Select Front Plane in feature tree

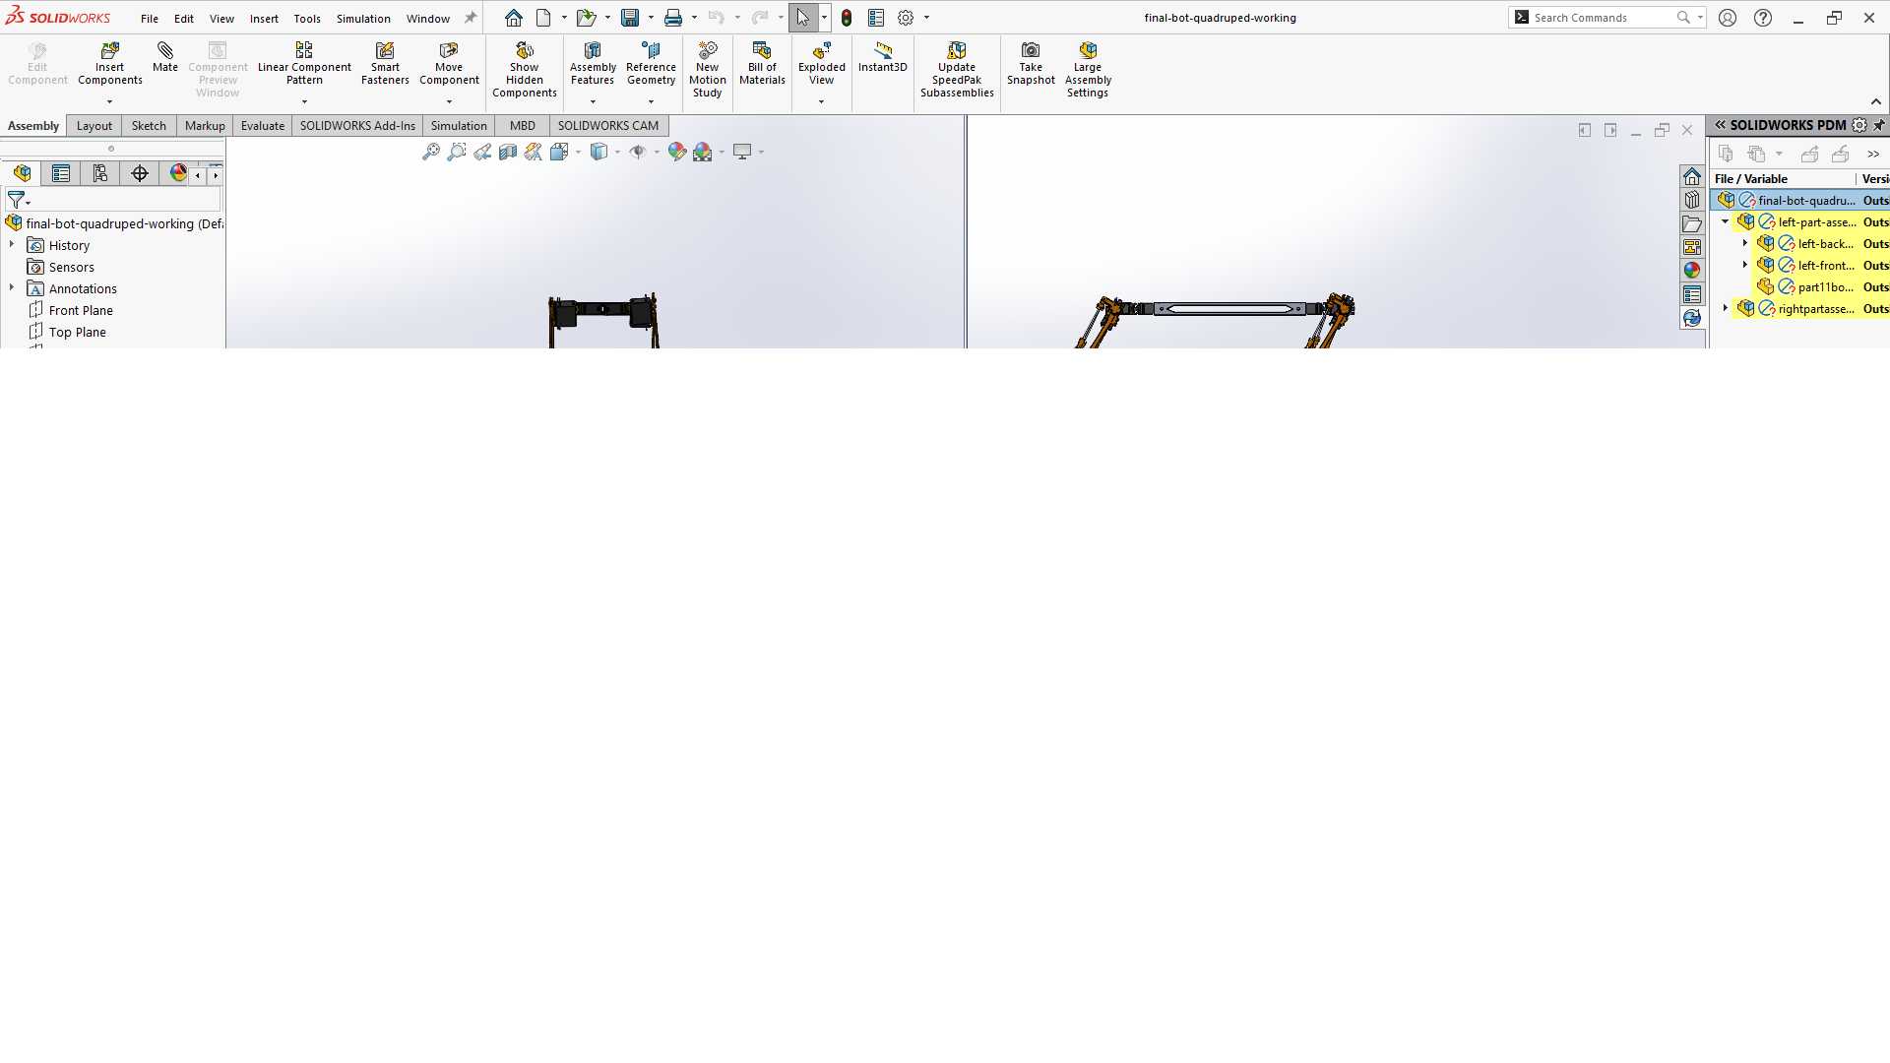click(81, 310)
